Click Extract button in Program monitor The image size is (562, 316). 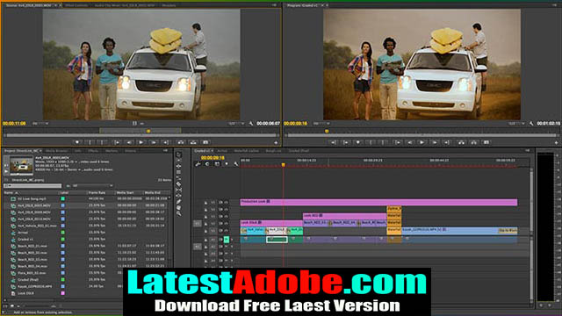(474, 142)
